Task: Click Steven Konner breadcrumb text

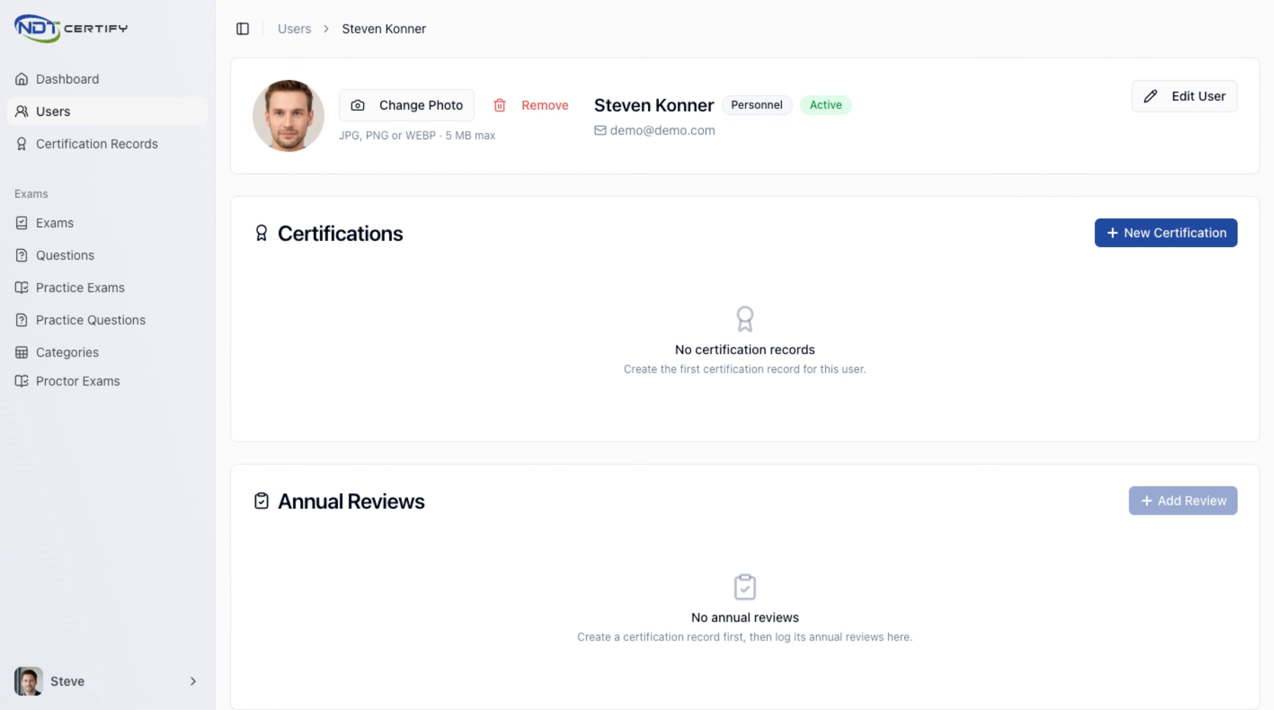Action: point(383,29)
